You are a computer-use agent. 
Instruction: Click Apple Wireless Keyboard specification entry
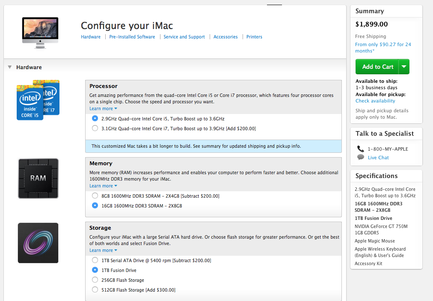[380, 252]
